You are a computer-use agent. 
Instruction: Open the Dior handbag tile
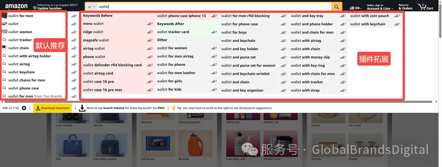[72, 145]
